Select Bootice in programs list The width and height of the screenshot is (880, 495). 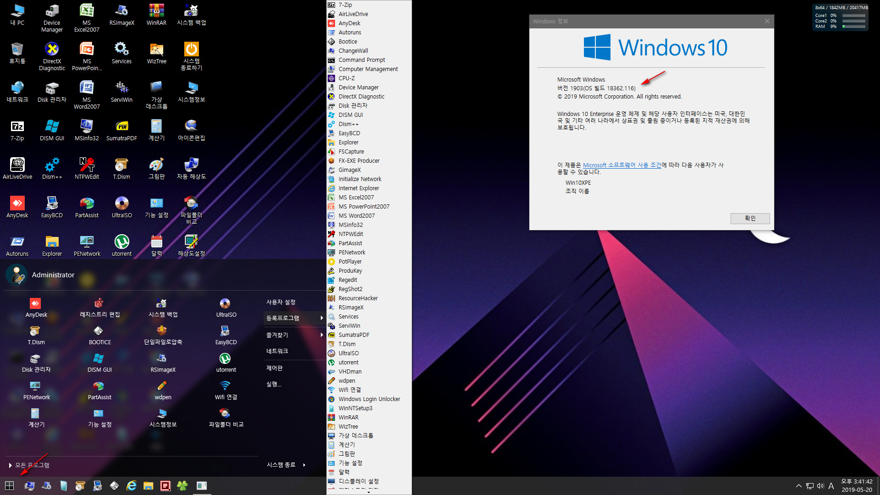369,42
